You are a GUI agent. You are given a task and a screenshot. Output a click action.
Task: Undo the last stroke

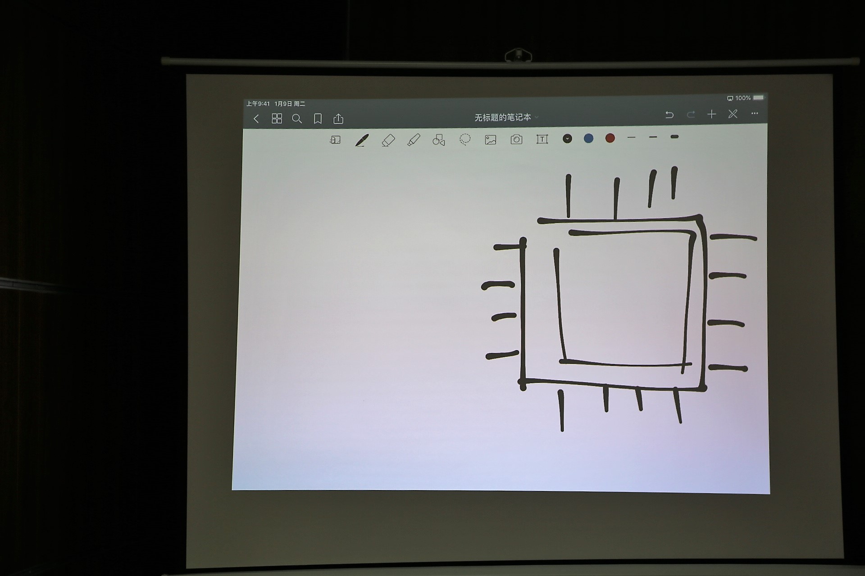[x=669, y=115]
